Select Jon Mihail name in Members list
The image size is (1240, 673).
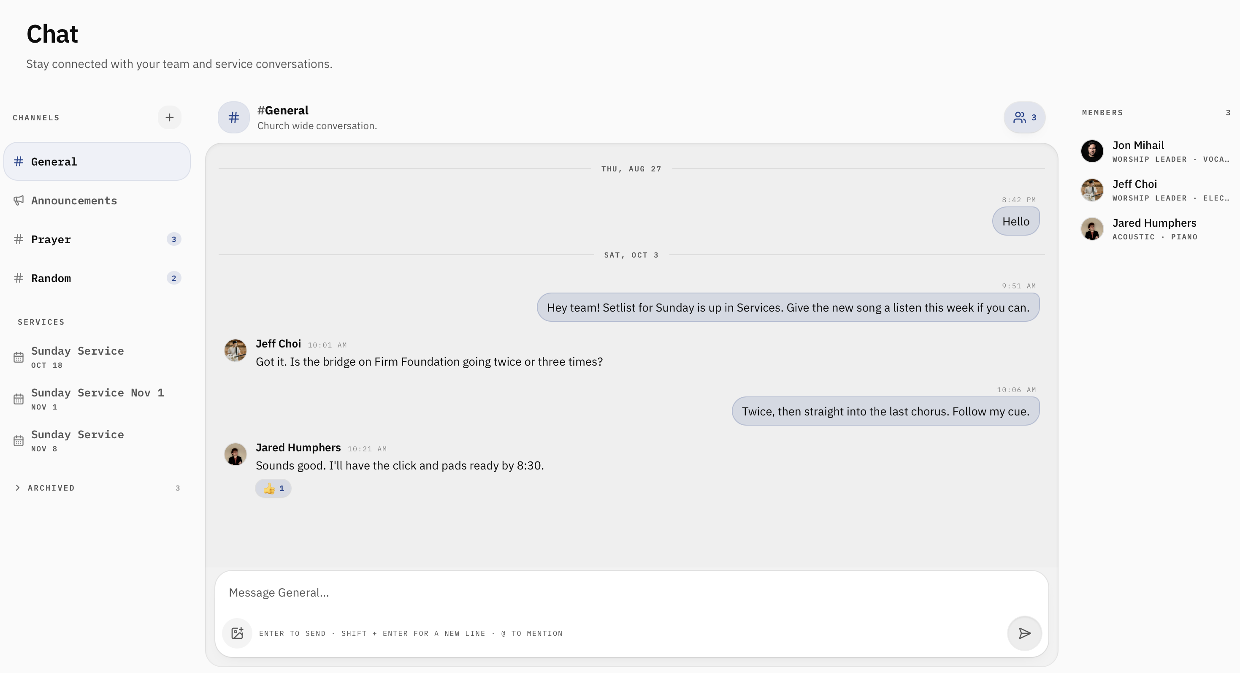coord(1138,145)
